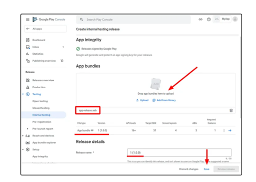Select Pre-registration
Image resolution: width=256 pixels, height=182 pixels.
pos(42,122)
